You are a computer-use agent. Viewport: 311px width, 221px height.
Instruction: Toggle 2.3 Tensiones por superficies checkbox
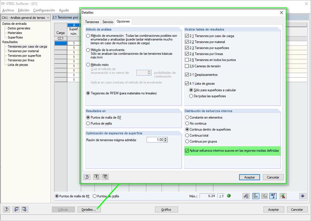[x=187, y=48]
